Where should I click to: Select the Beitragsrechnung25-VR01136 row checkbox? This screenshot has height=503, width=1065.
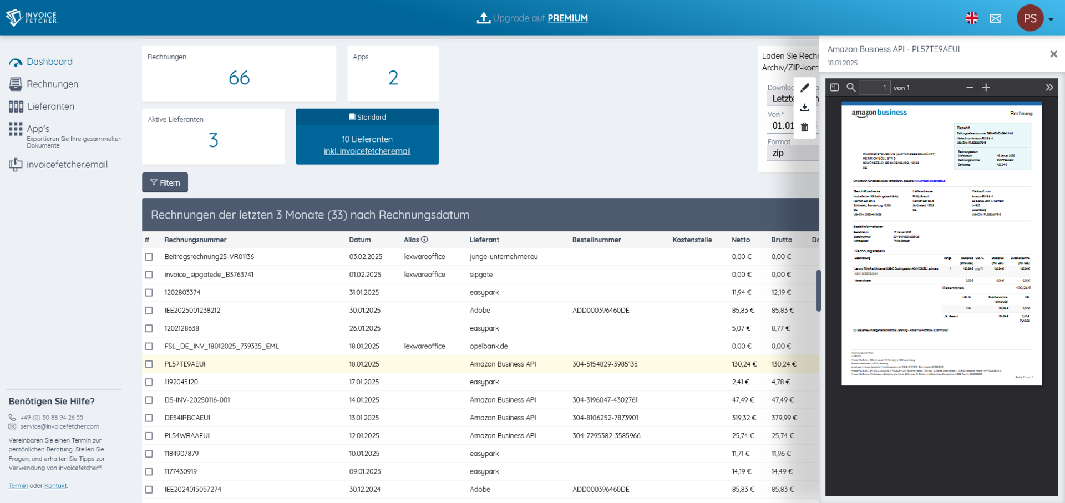pos(149,257)
